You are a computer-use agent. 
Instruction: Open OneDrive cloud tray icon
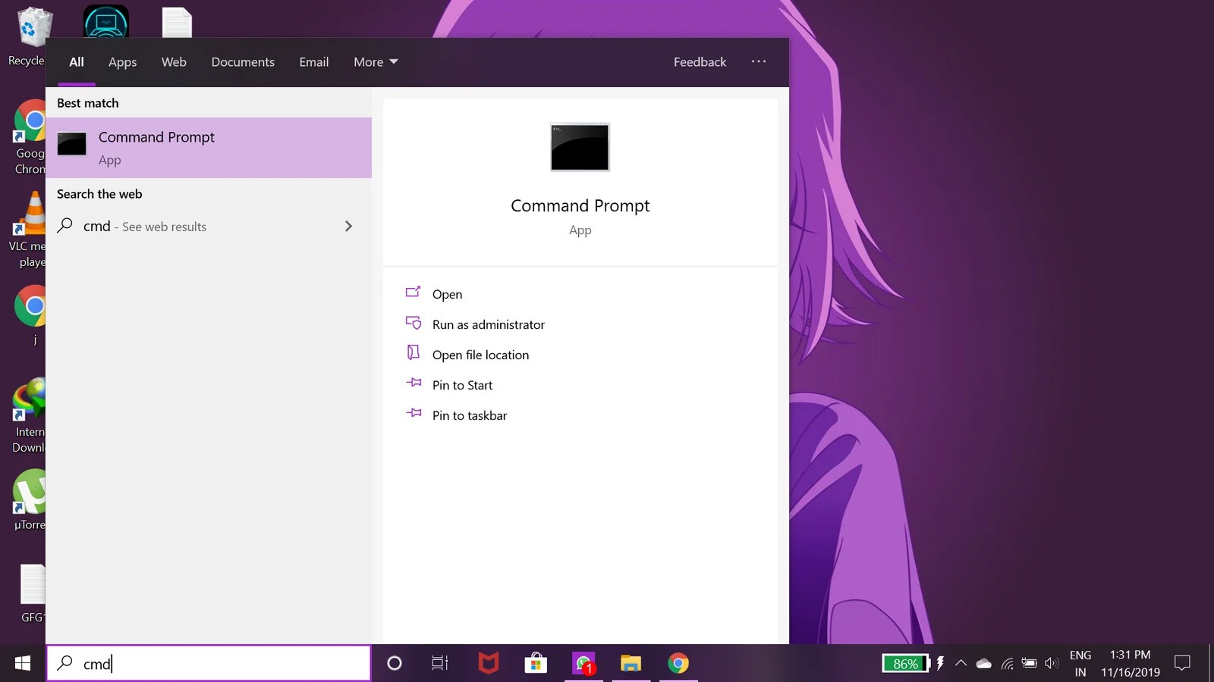tap(984, 663)
